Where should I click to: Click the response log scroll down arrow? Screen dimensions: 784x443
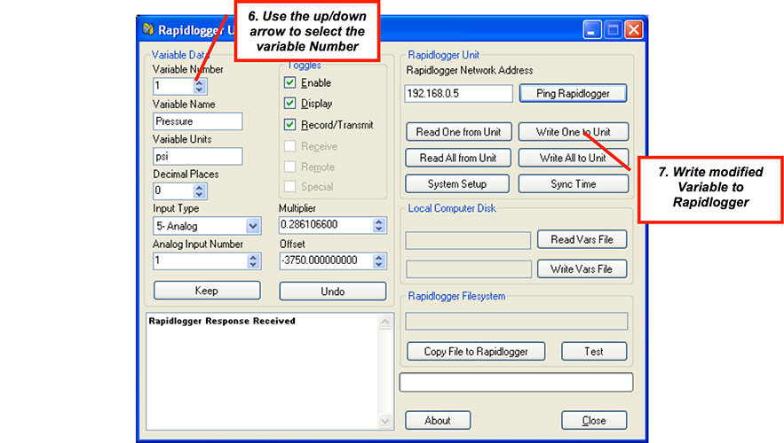[x=385, y=421]
